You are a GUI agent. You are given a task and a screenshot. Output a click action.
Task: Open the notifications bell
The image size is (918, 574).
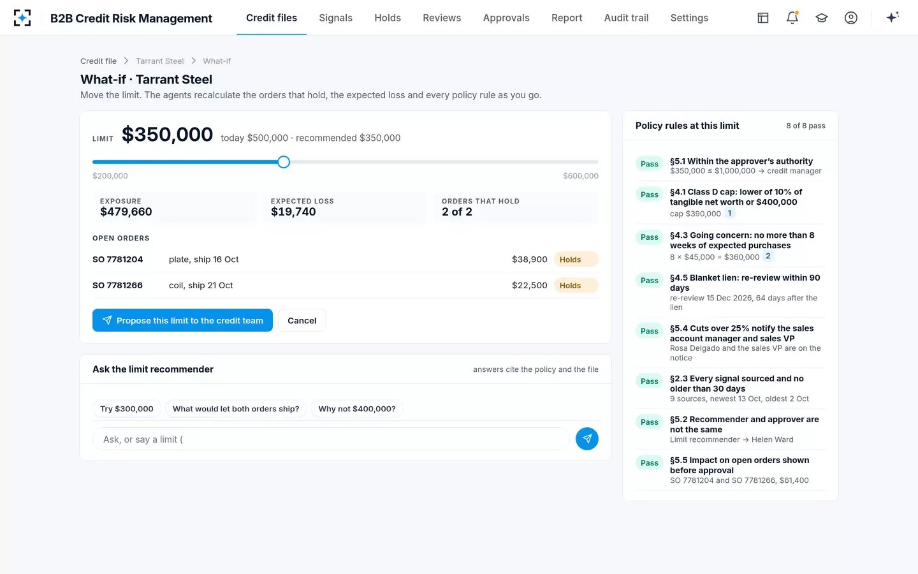(x=792, y=18)
